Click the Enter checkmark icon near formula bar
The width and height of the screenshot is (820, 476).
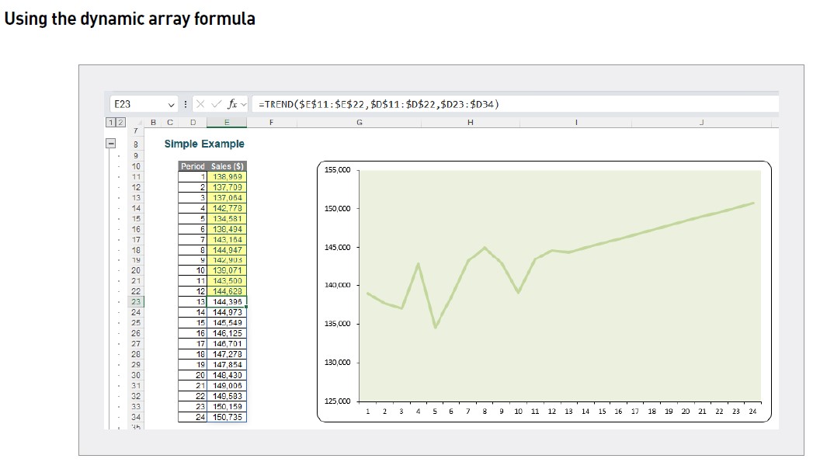215,102
